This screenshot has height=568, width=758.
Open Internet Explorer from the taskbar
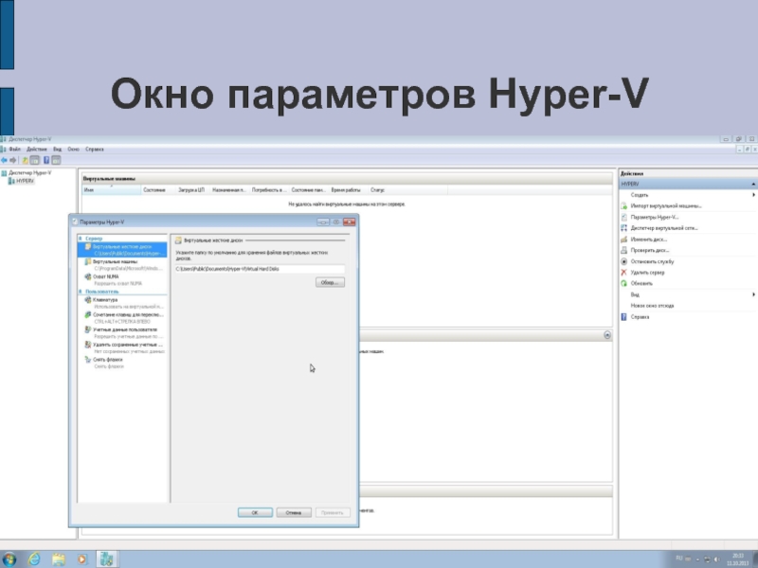tap(35, 557)
